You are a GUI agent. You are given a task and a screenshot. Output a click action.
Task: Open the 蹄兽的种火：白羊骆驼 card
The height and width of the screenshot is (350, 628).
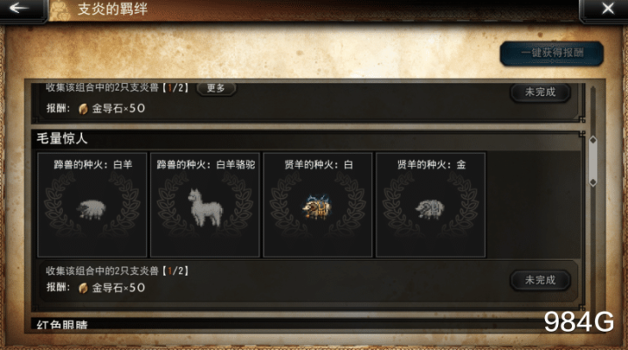(x=205, y=204)
